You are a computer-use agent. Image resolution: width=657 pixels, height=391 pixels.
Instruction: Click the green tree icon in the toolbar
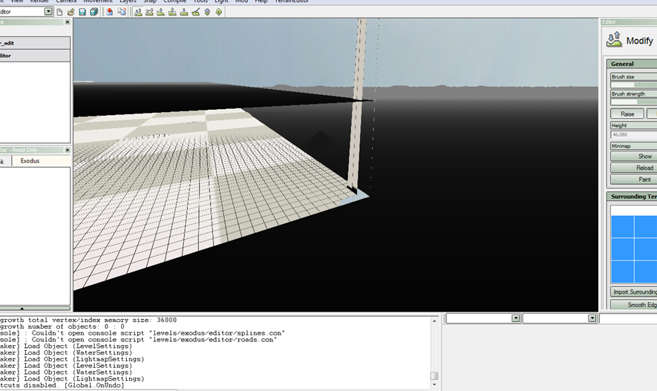(218, 12)
